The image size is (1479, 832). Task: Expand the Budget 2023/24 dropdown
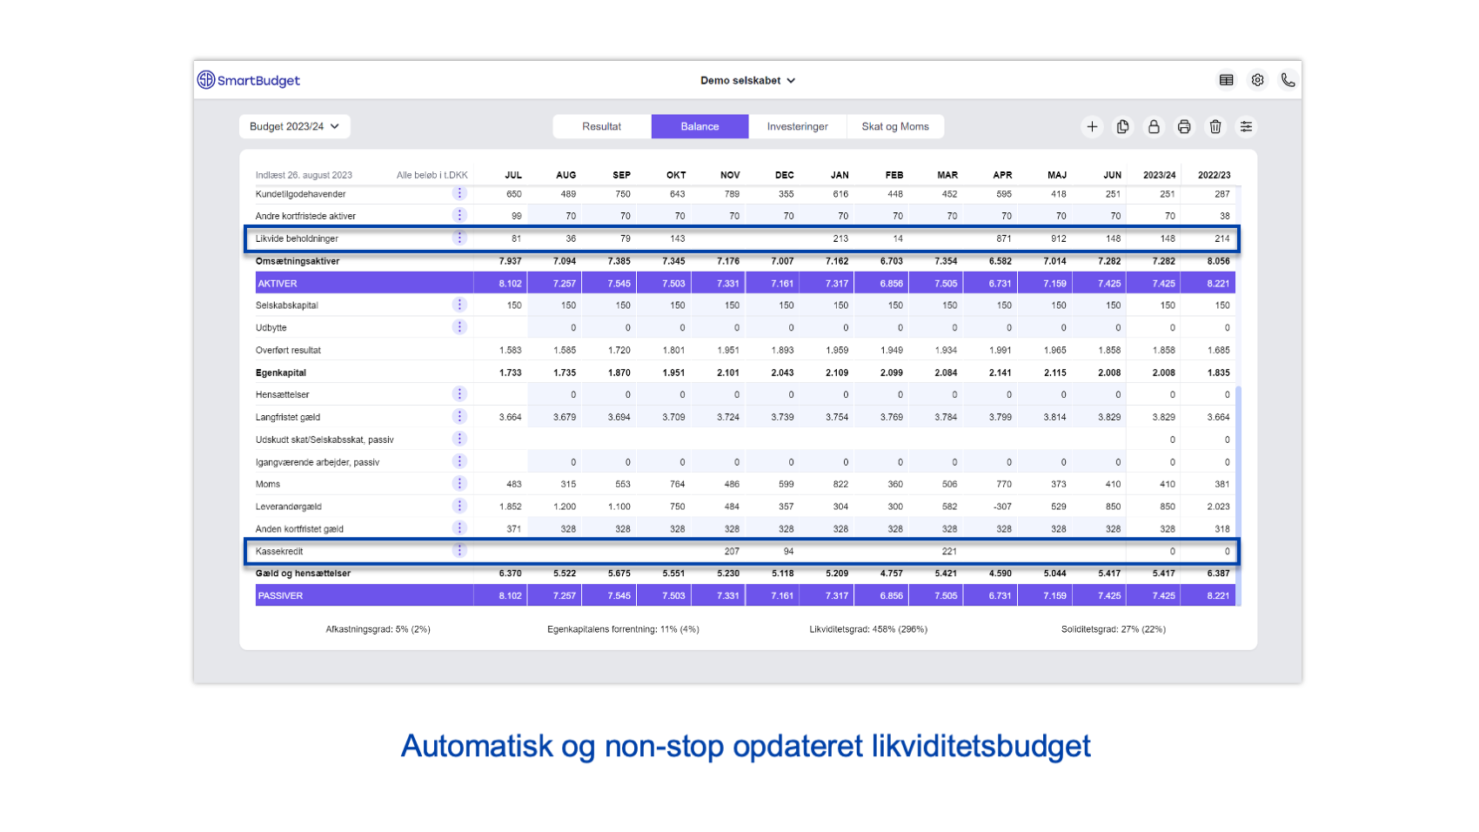pos(294,126)
